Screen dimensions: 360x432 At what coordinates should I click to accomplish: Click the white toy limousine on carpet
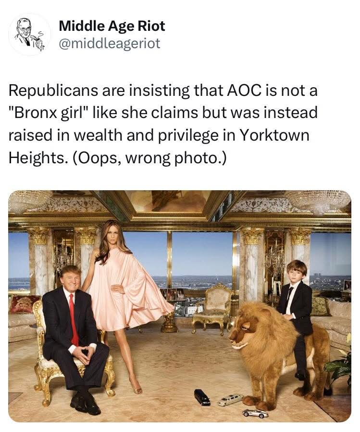coord(230,399)
